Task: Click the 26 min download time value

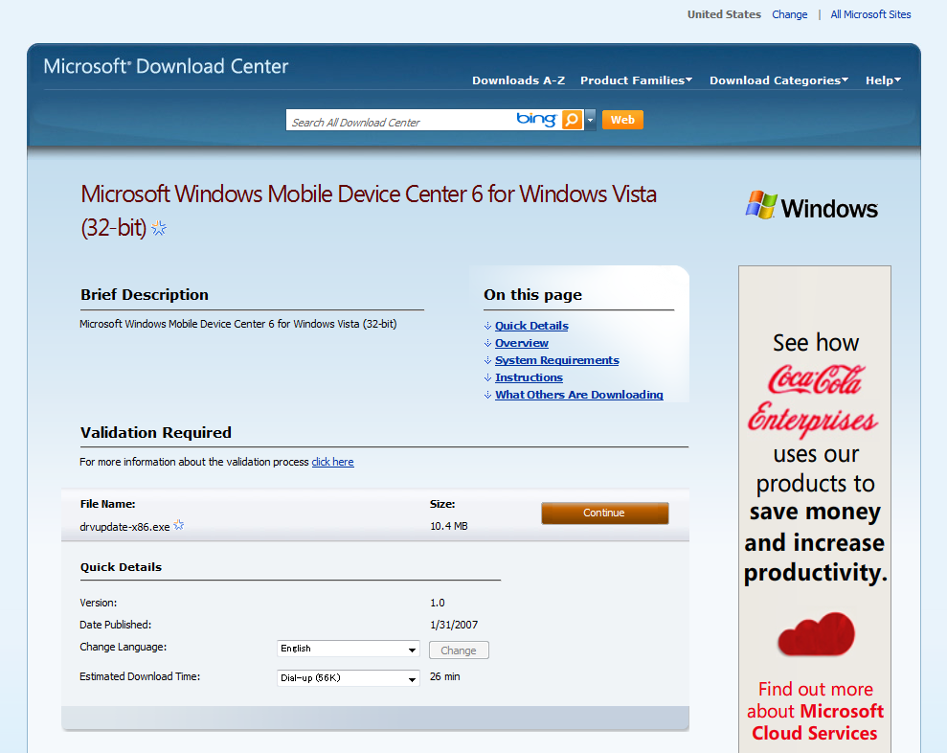Action: click(444, 677)
